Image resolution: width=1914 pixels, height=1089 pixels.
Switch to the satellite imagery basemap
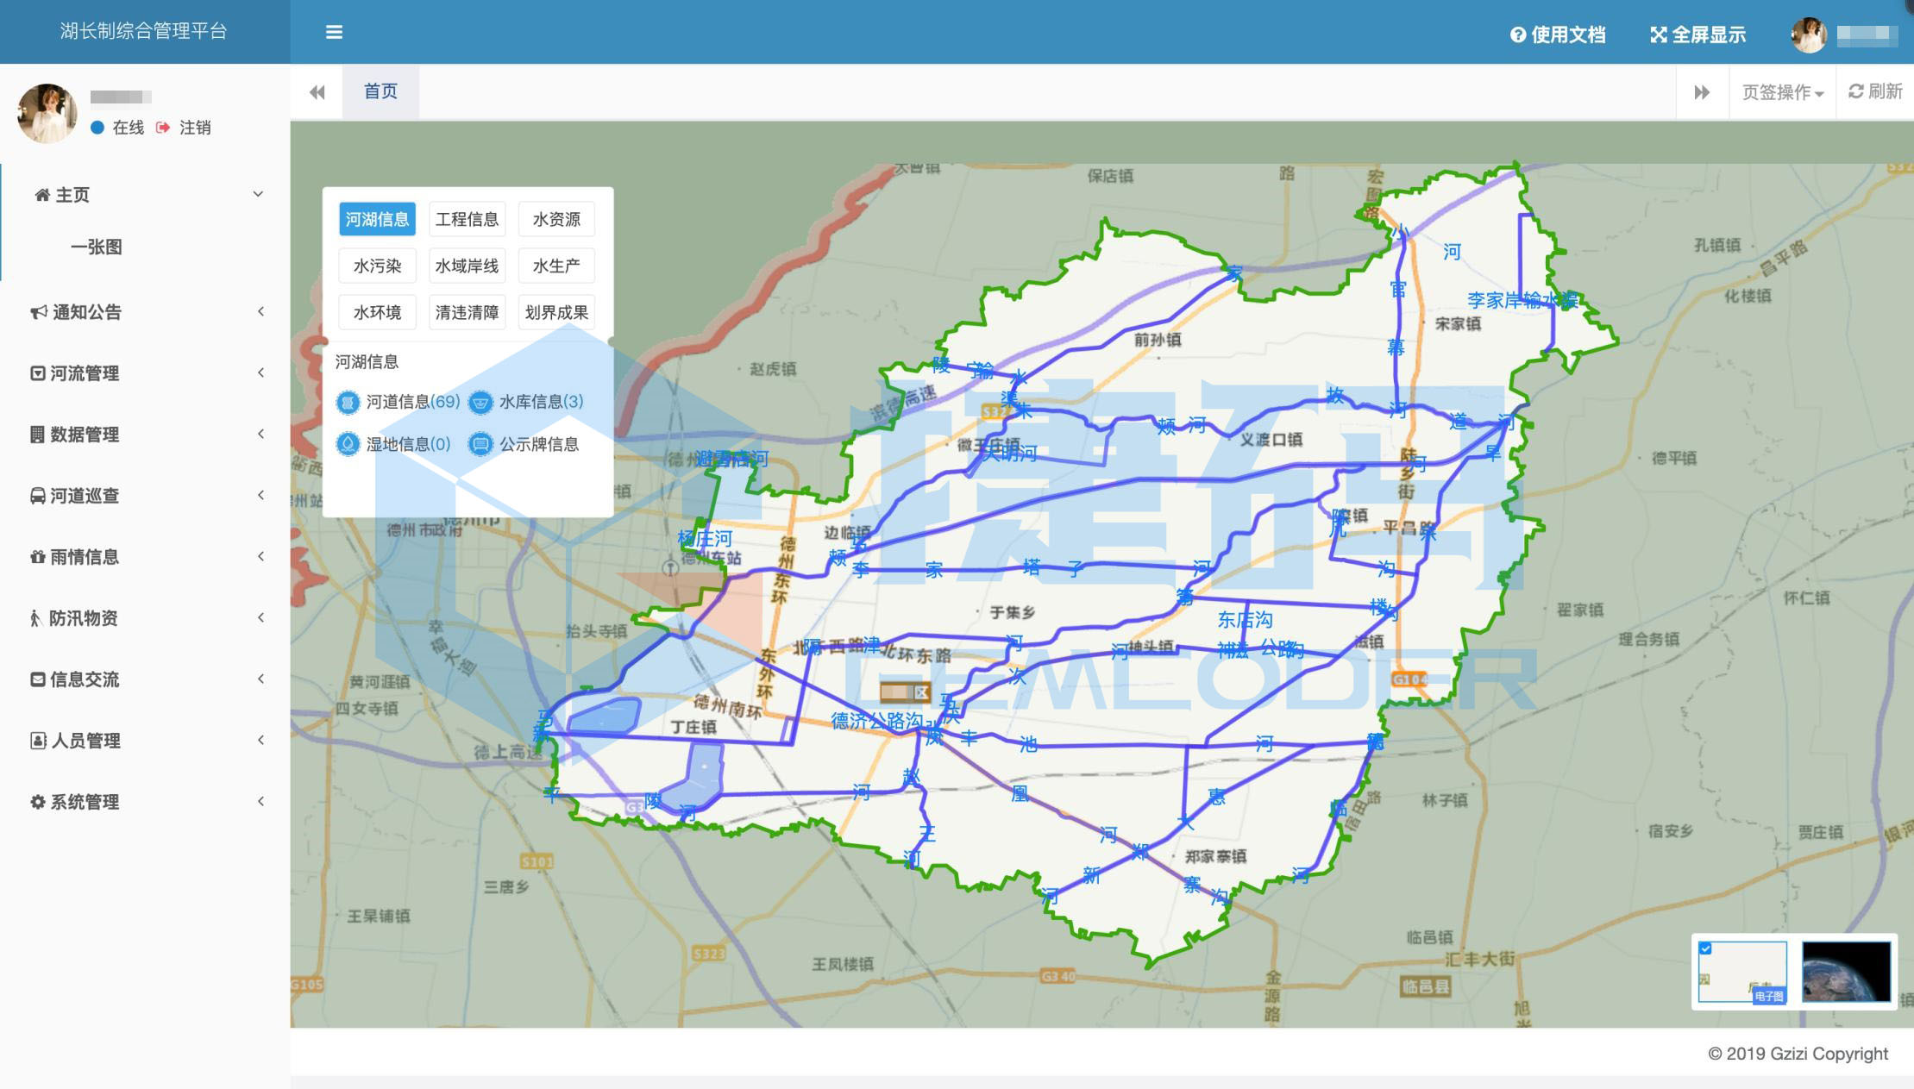1846,971
